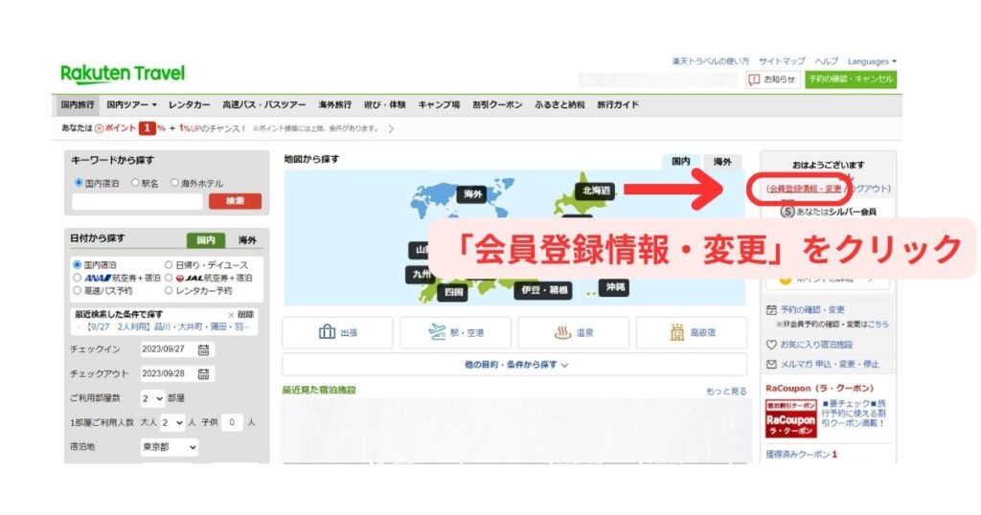
Task: Select 北海道 on the map
Action: click(596, 190)
